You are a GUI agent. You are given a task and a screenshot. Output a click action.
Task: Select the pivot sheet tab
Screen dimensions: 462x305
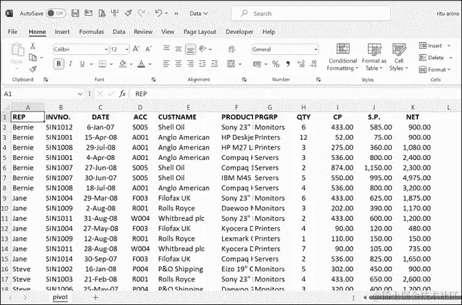click(60, 297)
